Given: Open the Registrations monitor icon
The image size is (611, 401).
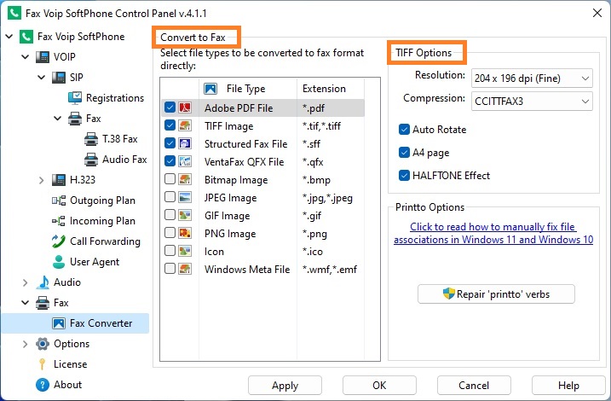Looking at the screenshot, I should (x=75, y=98).
